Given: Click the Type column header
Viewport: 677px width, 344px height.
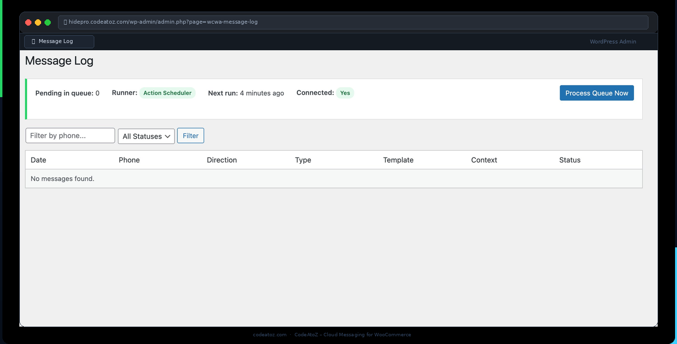Looking at the screenshot, I should tap(303, 160).
